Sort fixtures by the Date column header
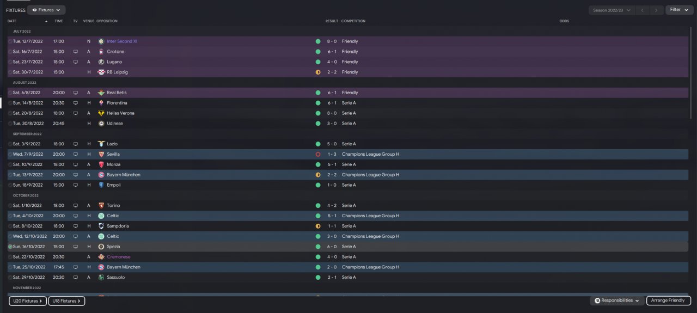This screenshot has height=313, width=697. point(12,21)
